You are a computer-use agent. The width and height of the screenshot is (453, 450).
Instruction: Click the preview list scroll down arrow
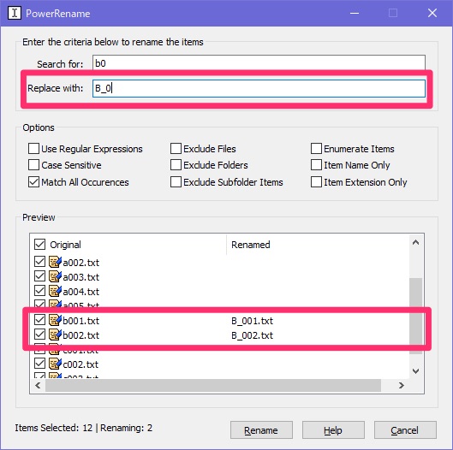(x=415, y=370)
